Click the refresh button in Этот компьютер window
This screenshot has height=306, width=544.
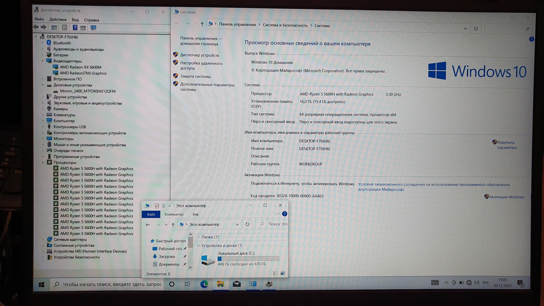click(247, 224)
